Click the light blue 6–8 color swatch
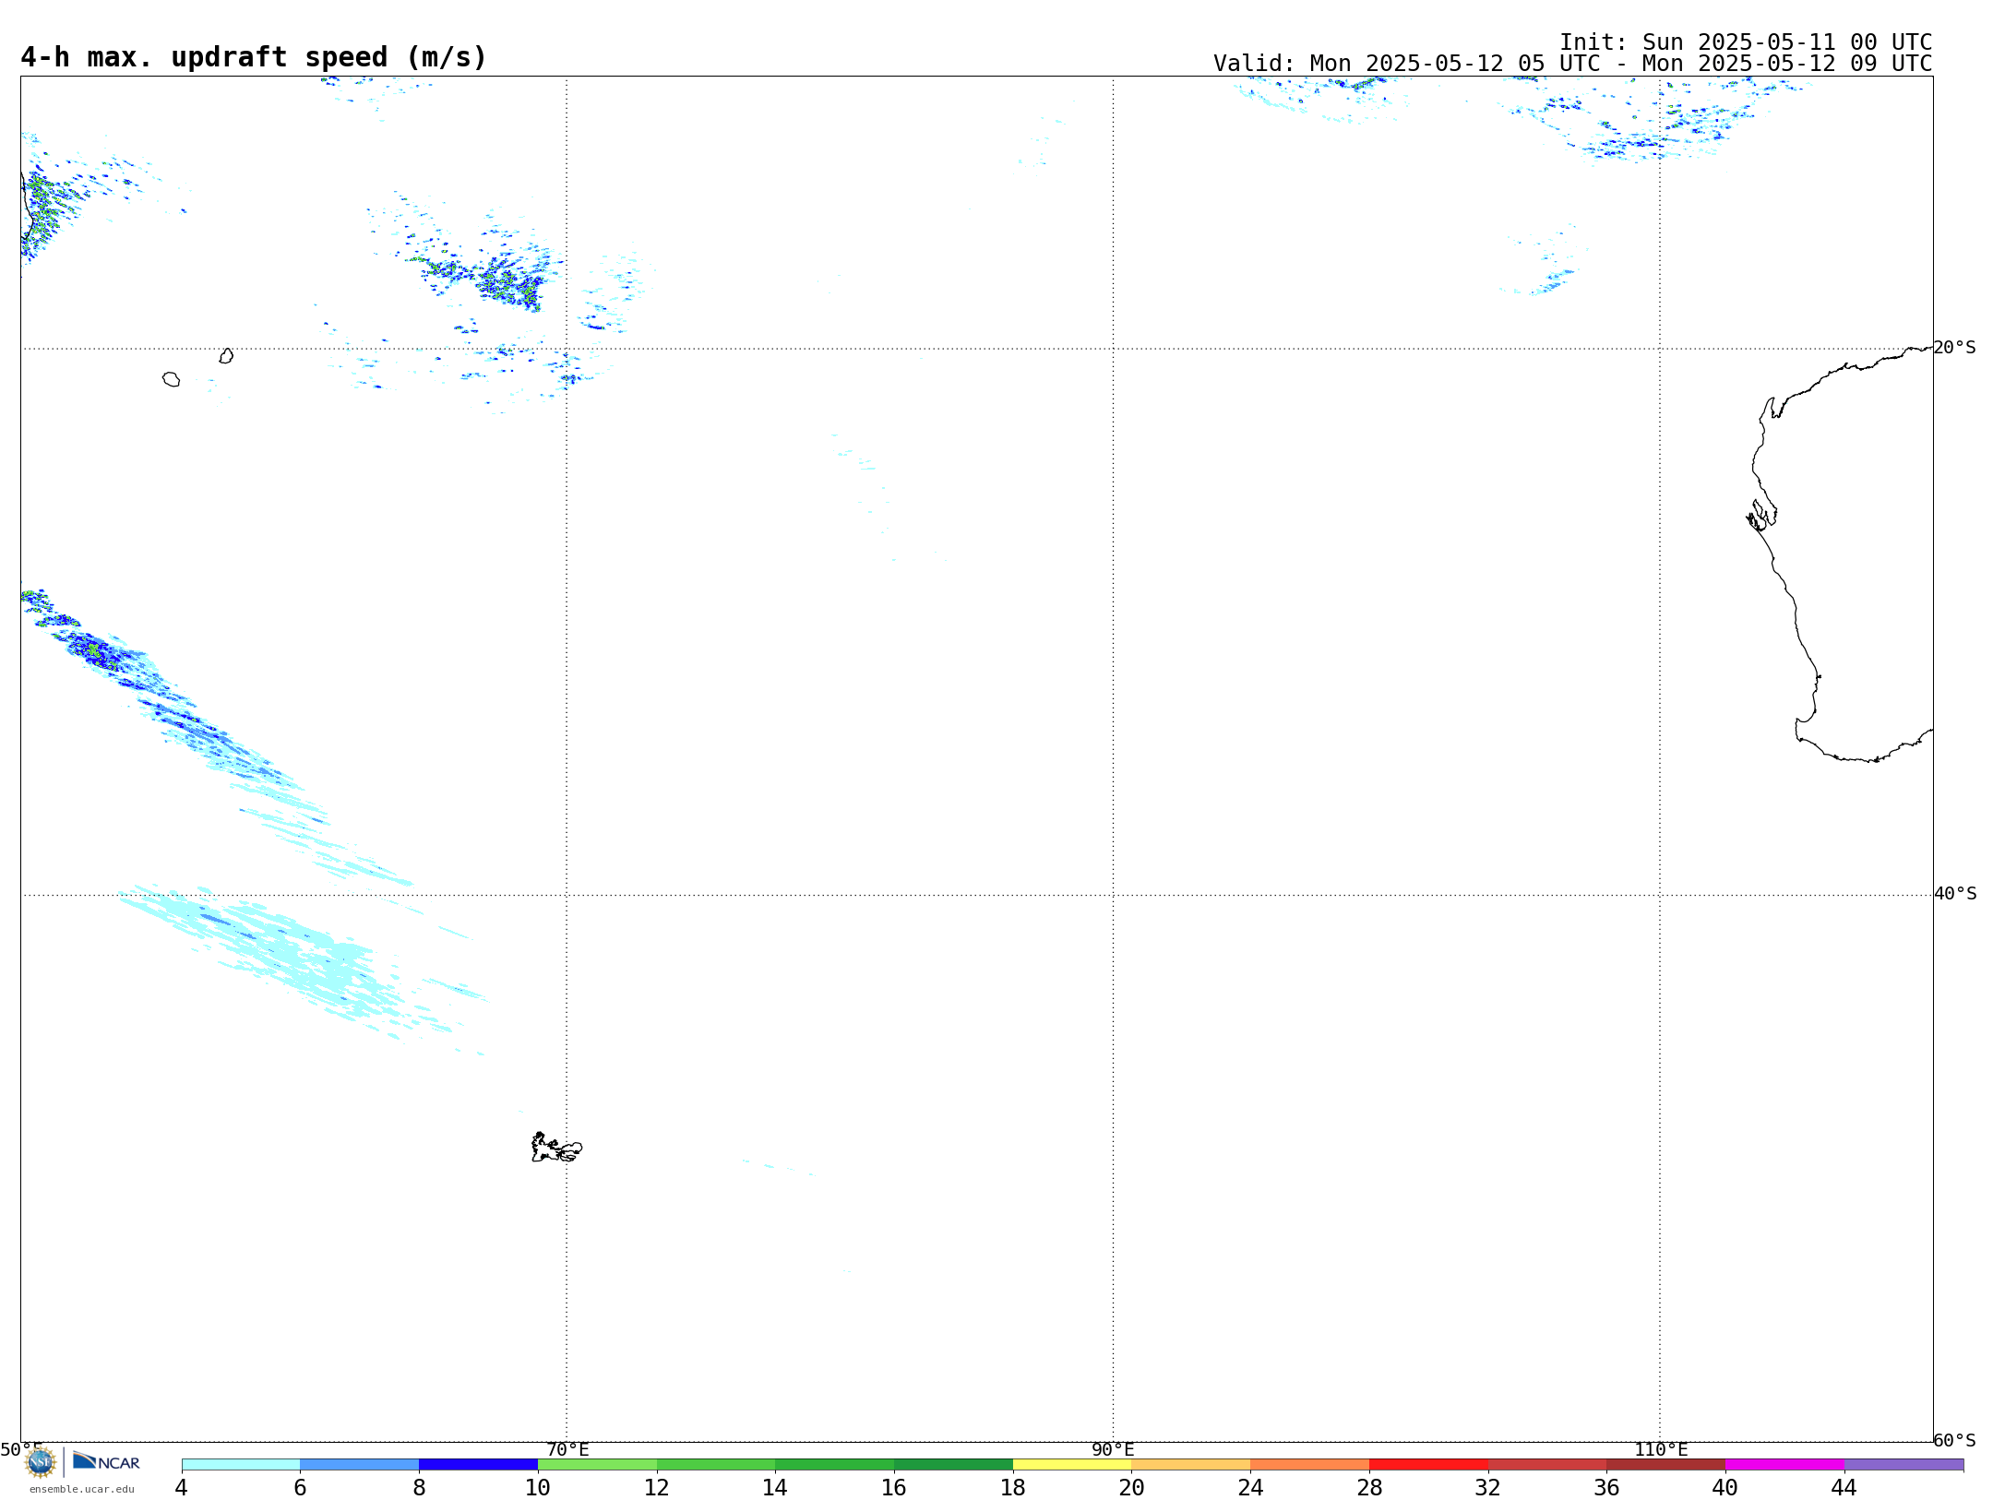 pos(360,1464)
